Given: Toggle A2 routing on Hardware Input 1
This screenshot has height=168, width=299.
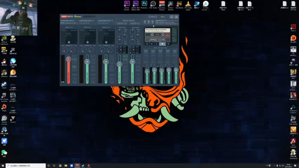Looking at the screenshot, I should tap(74, 59).
